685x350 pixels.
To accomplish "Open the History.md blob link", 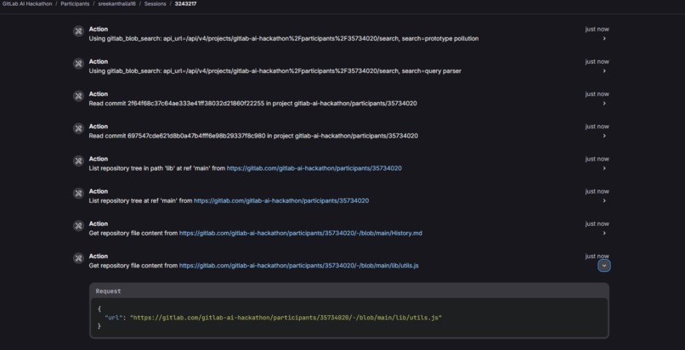I will pyautogui.click(x=301, y=233).
